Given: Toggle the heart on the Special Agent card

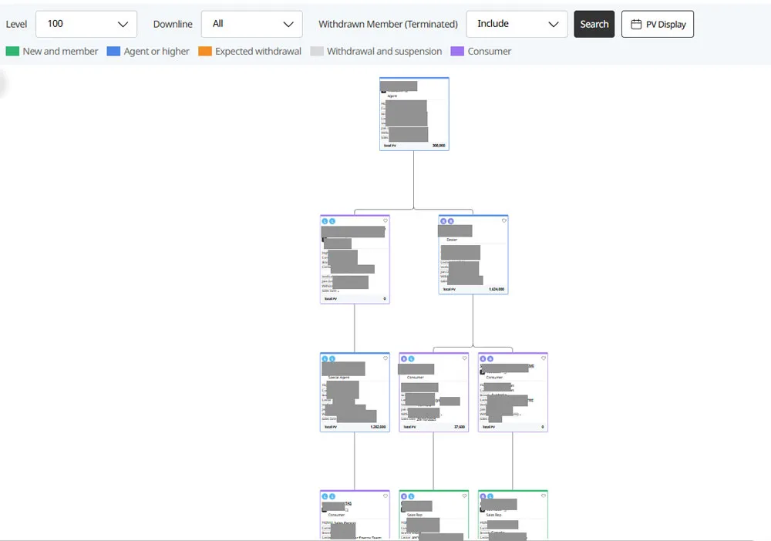Looking at the screenshot, I should [x=386, y=358].
